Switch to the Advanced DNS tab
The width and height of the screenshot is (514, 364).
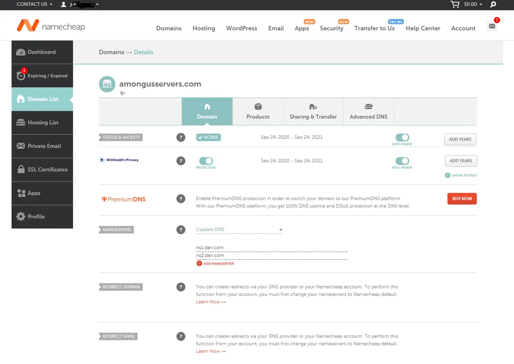tap(369, 111)
